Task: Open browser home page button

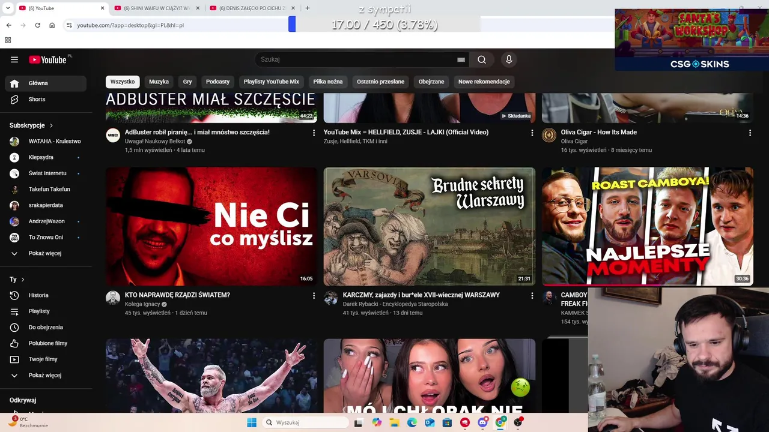Action: tap(52, 25)
